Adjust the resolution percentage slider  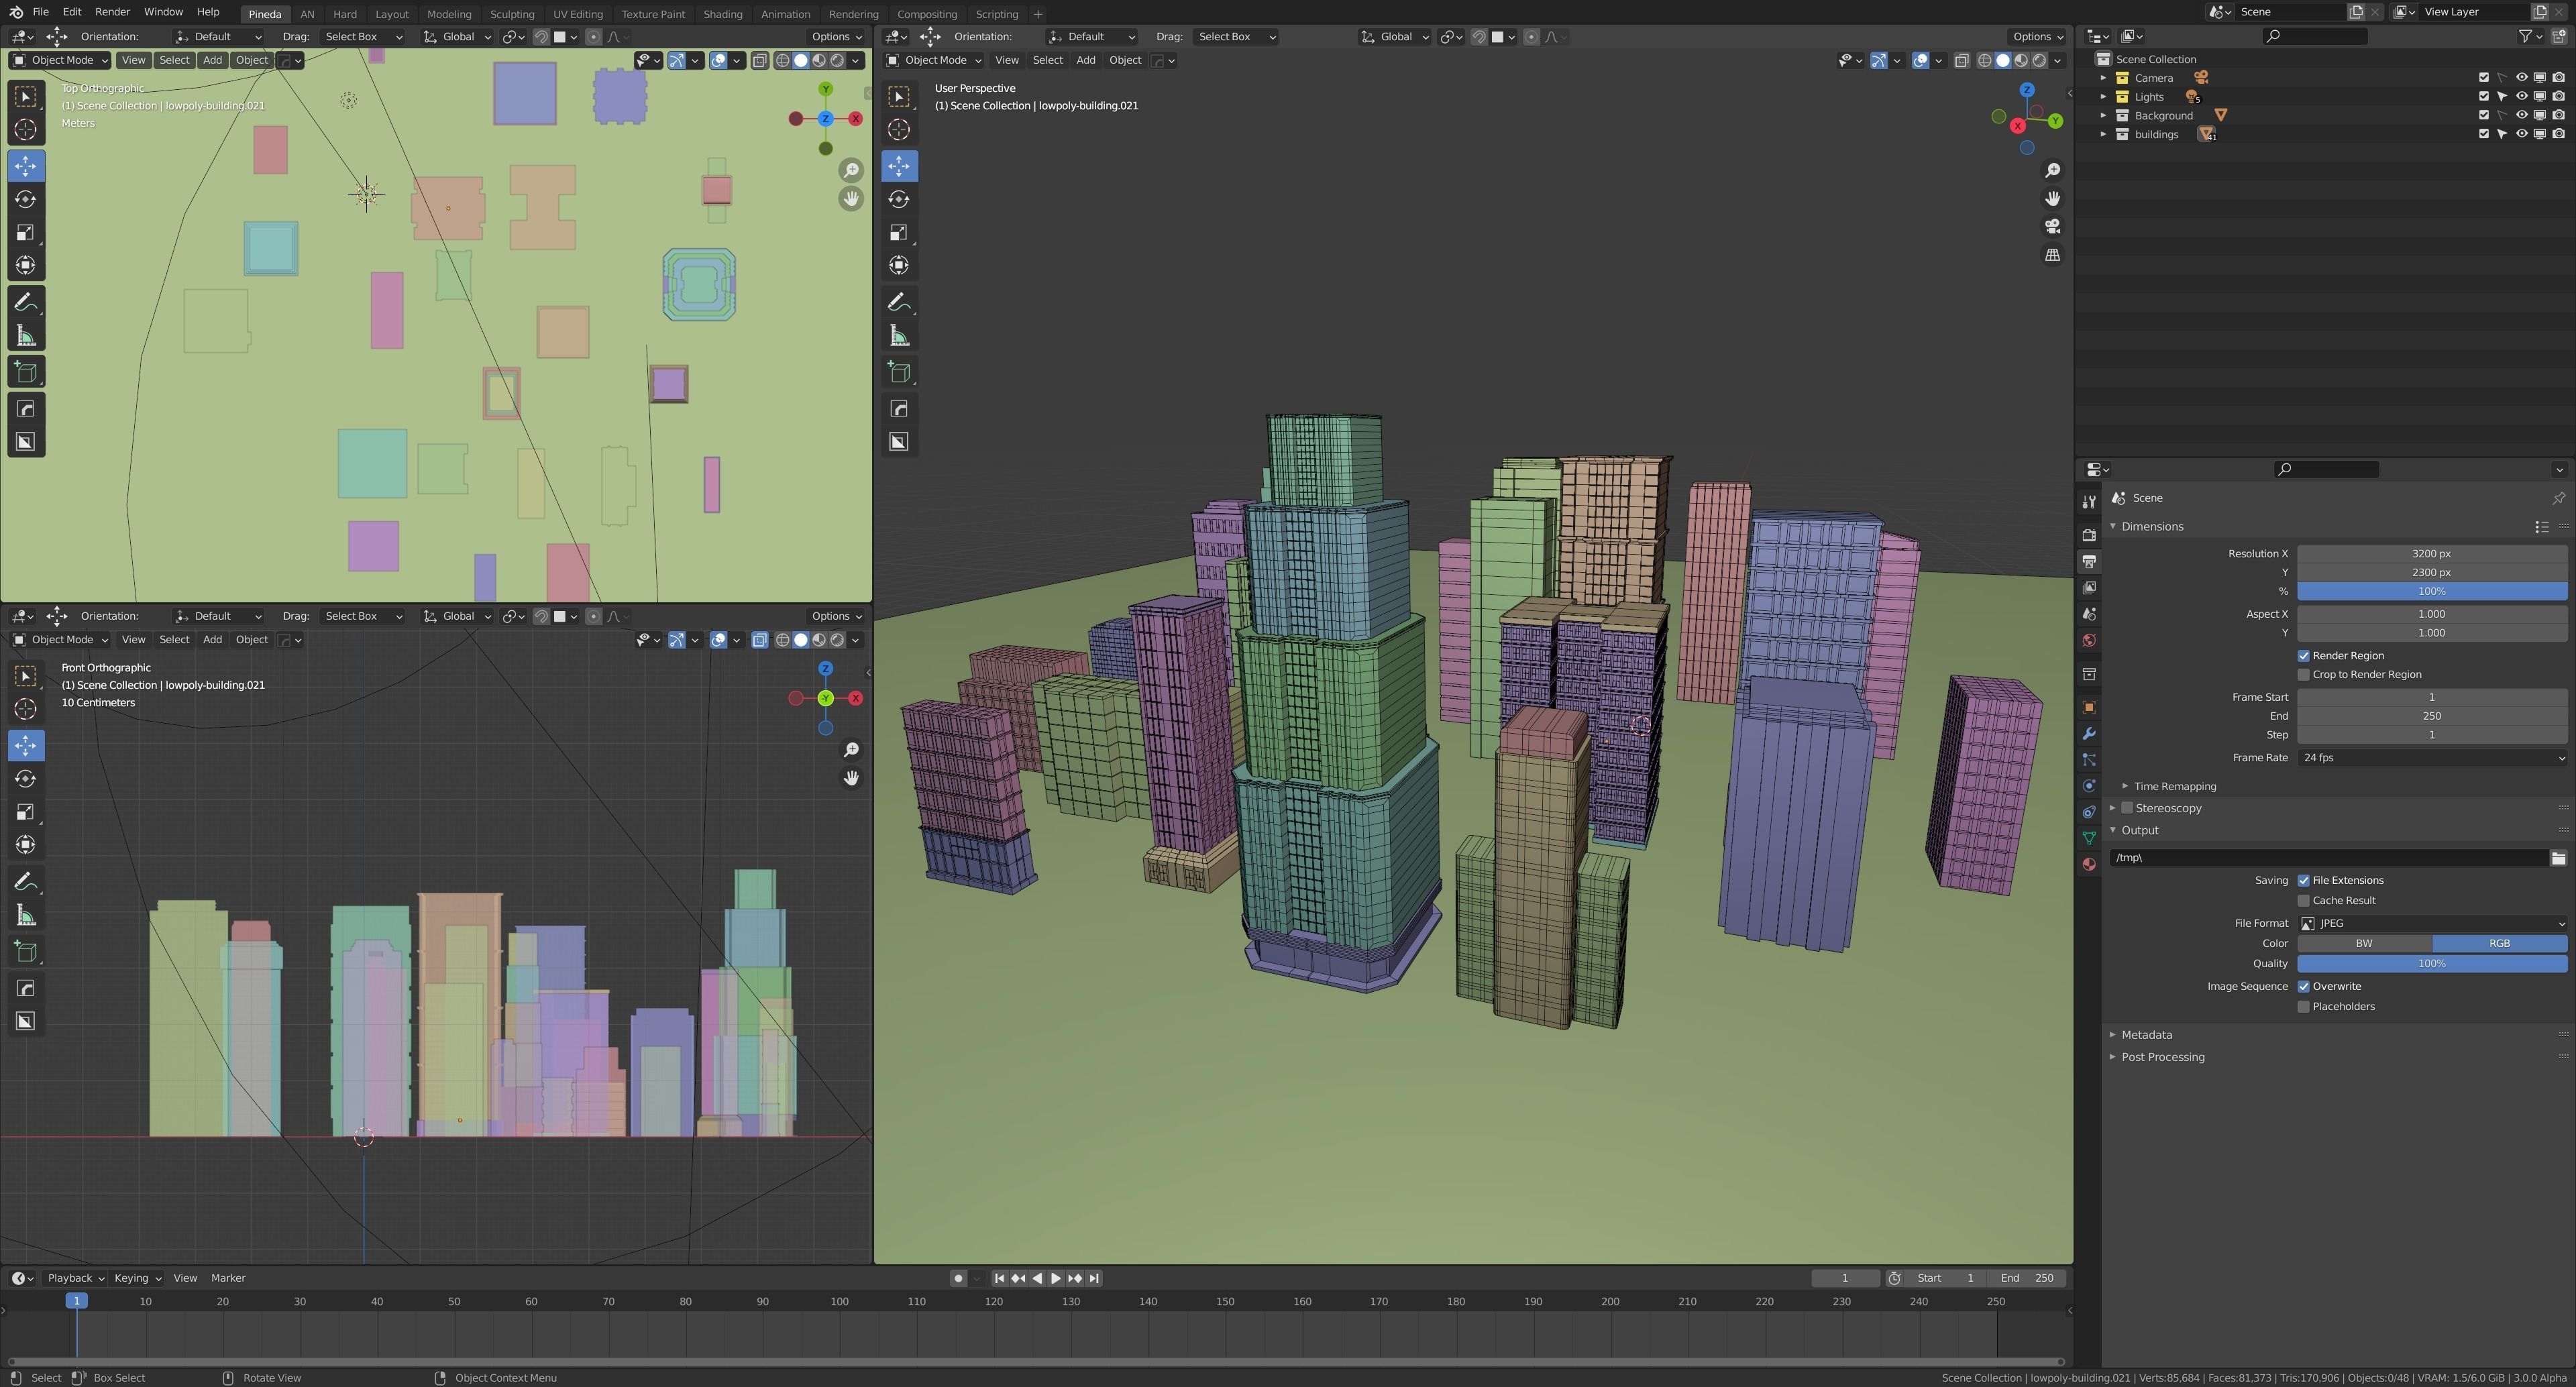(x=2432, y=592)
